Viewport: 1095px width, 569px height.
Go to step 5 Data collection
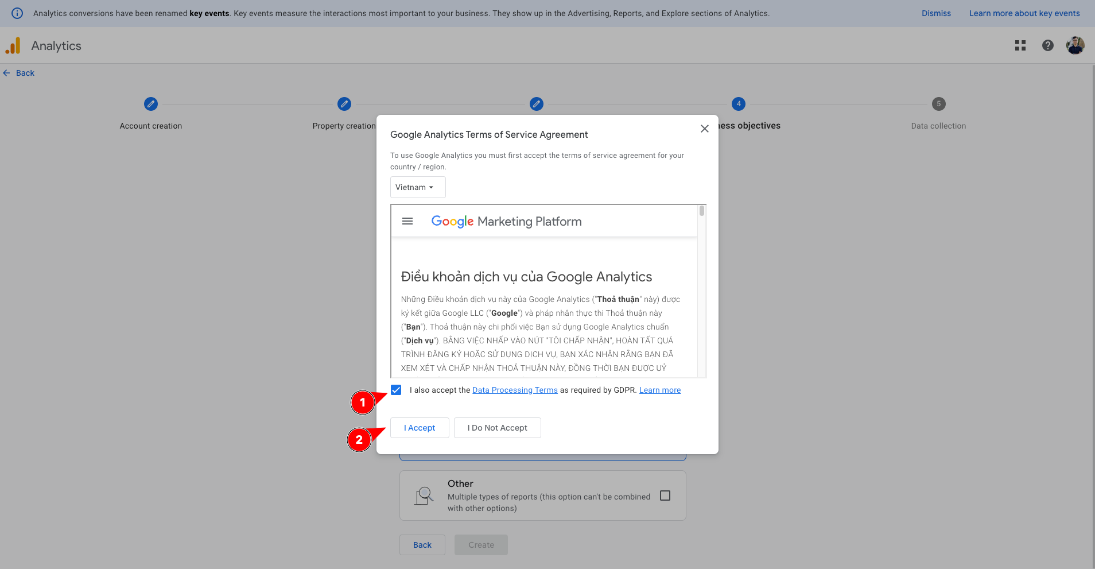(x=938, y=104)
